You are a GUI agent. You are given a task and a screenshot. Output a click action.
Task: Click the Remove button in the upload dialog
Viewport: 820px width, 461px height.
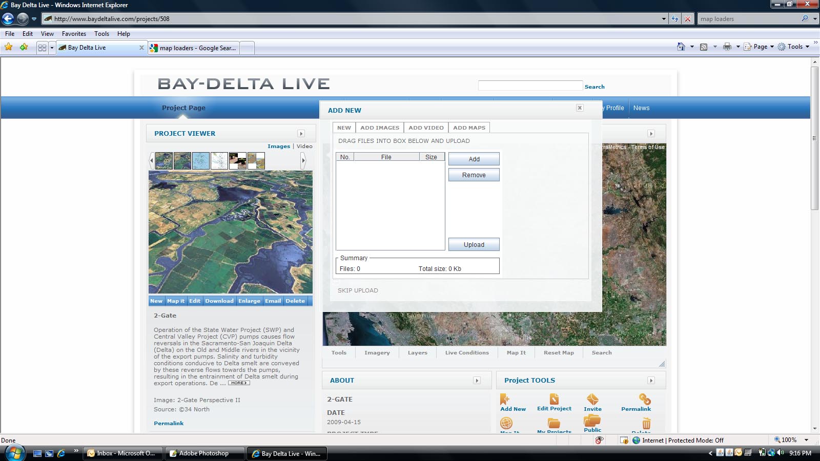474,175
